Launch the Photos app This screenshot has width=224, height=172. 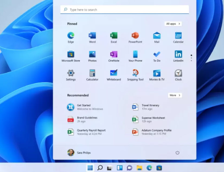(92, 56)
